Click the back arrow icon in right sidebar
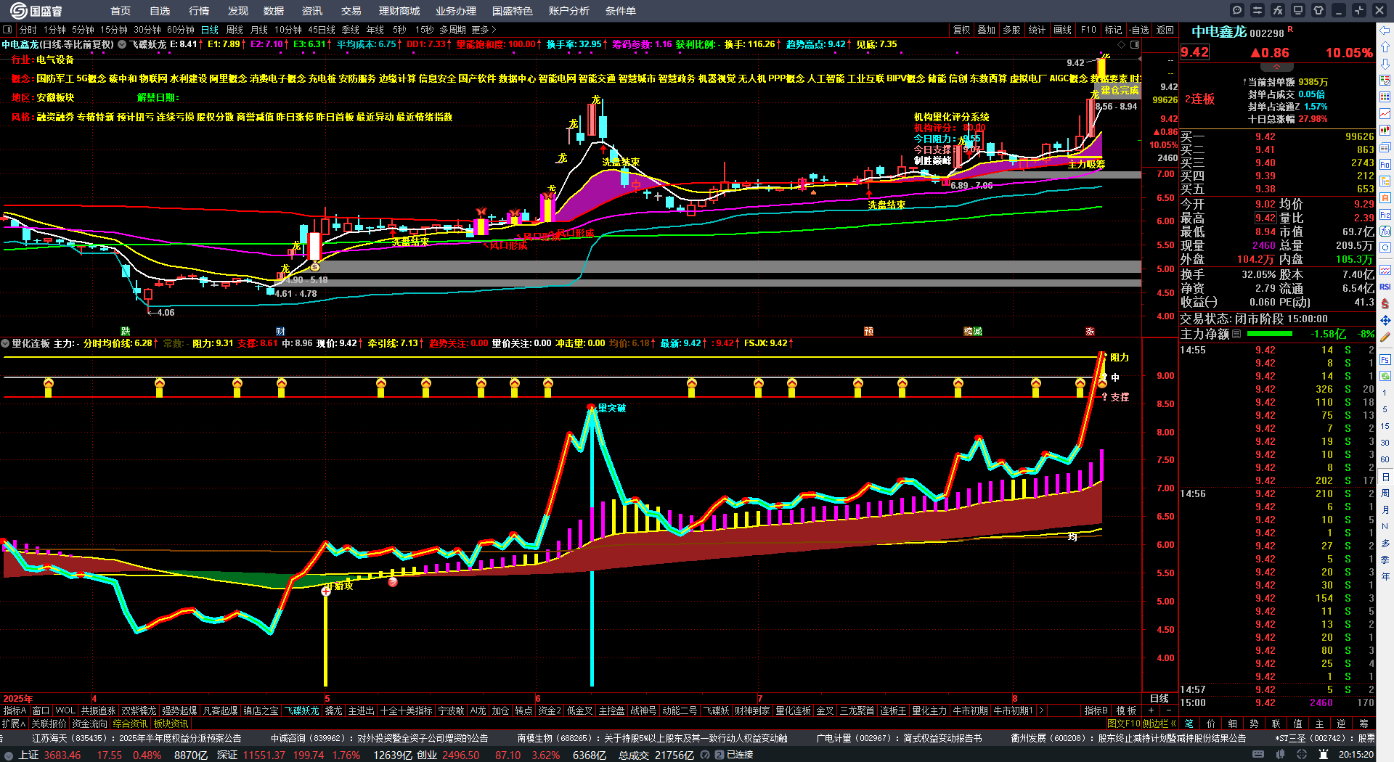Image resolution: width=1394 pixels, height=762 pixels. 1385,30
